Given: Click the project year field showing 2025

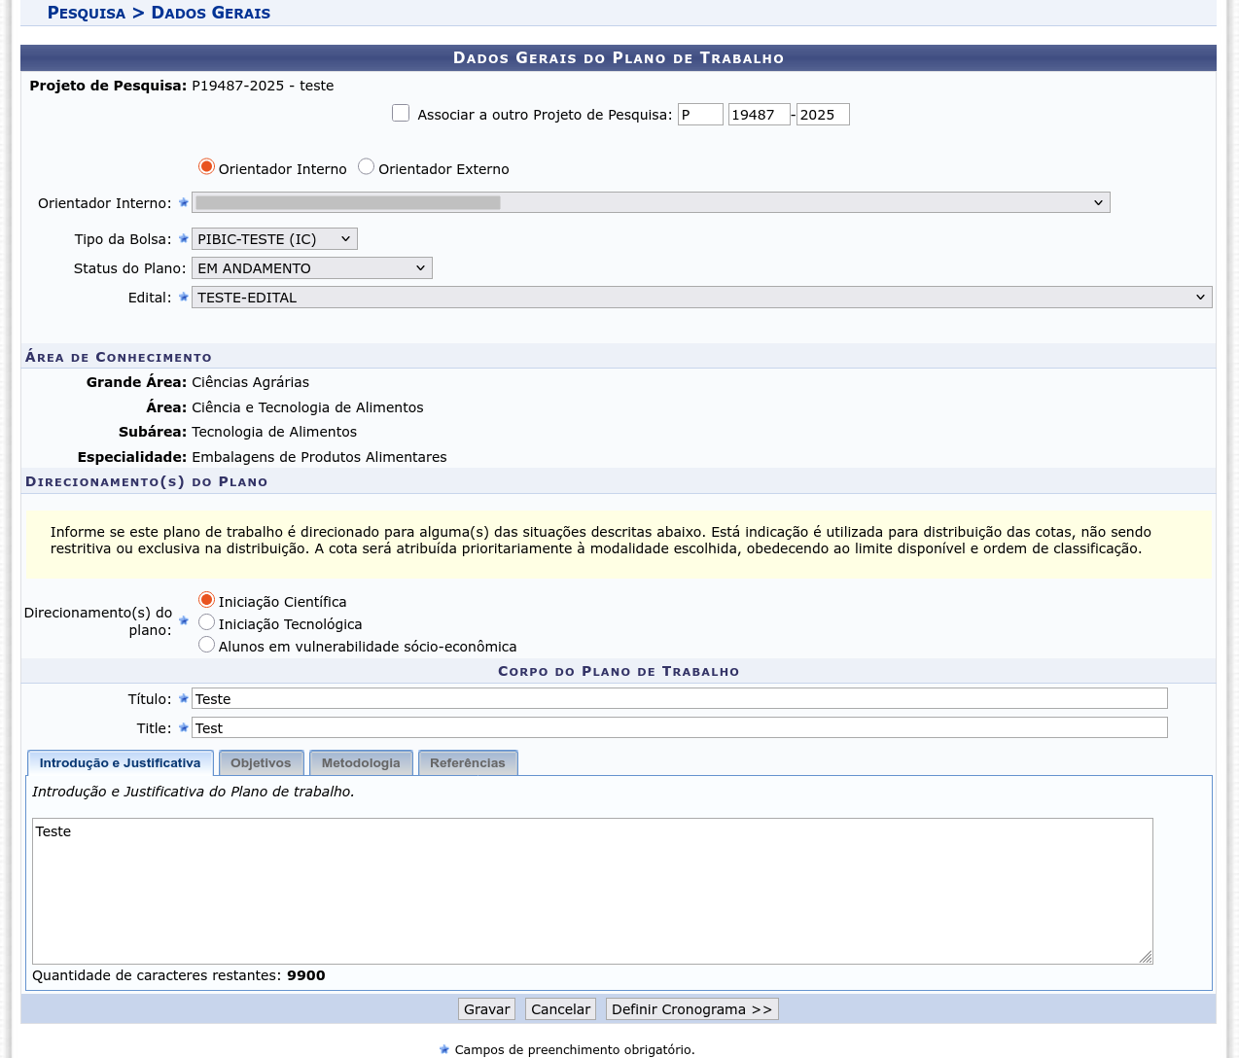Looking at the screenshot, I should click(822, 115).
